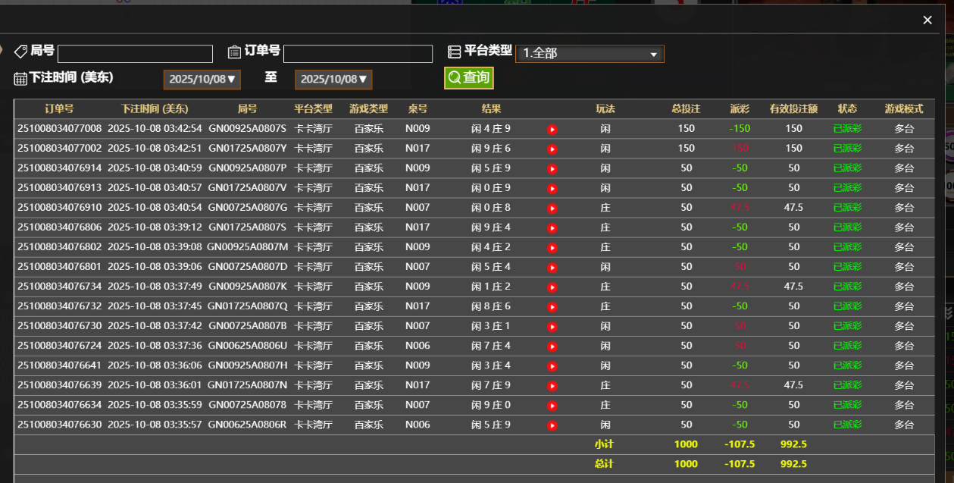
Task: Click inside the 局号 input field
Action: pos(134,54)
